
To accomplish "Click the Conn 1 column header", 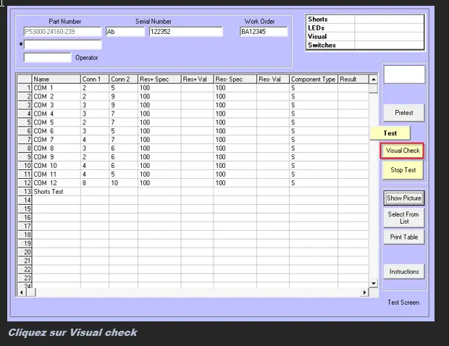I will pos(95,80).
